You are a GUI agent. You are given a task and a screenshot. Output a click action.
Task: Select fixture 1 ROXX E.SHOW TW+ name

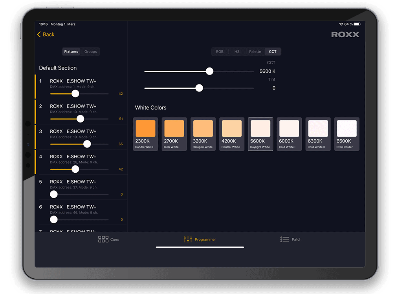[x=73, y=81]
